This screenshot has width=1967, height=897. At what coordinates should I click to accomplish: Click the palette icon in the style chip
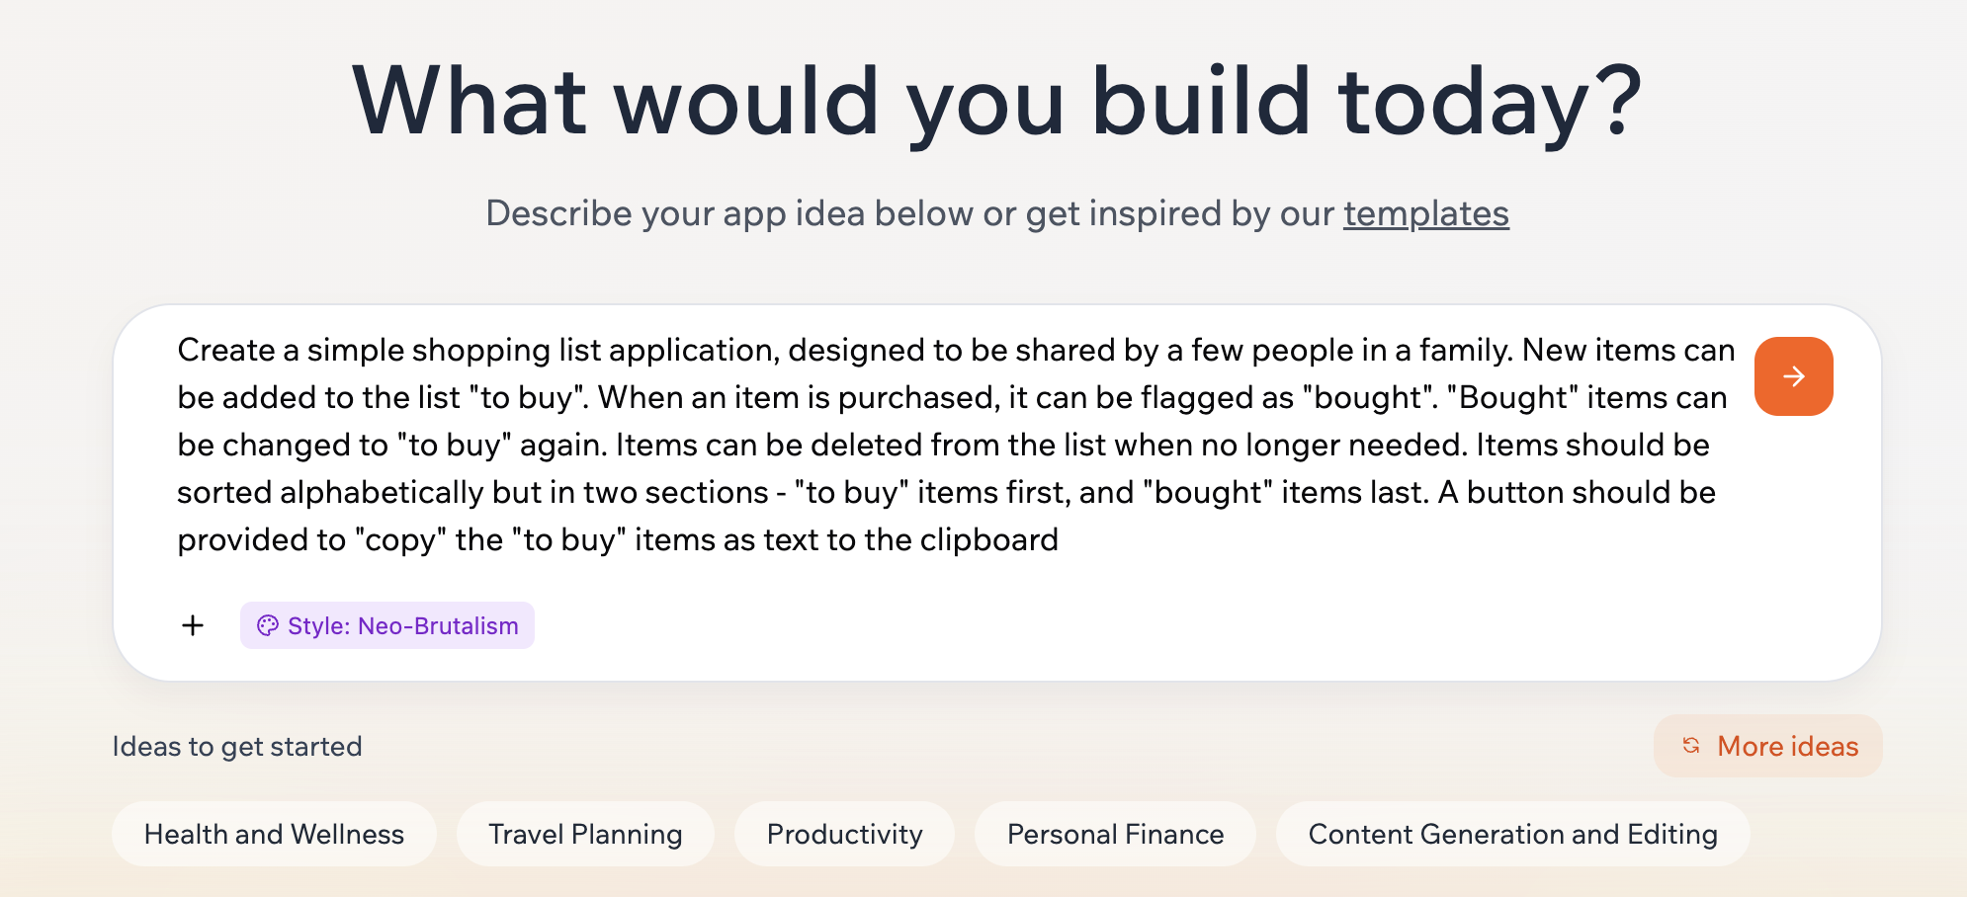point(267,625)
